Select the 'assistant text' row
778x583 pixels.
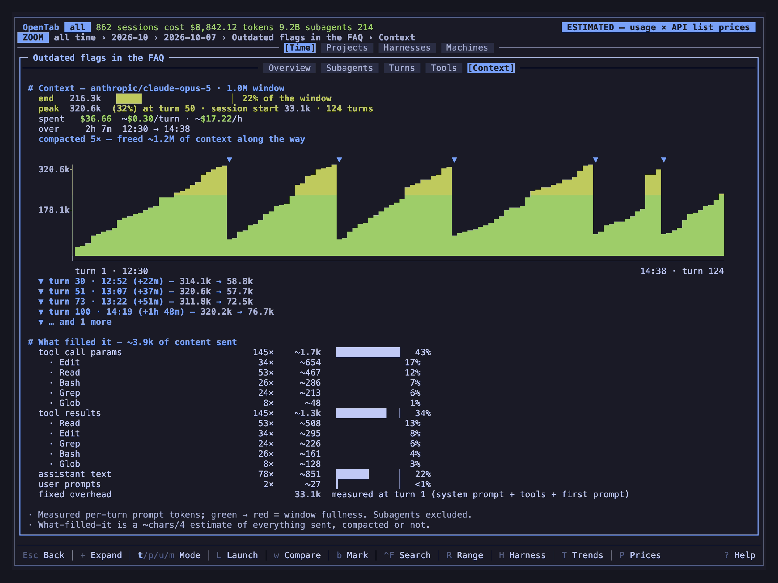click(235, 474)
